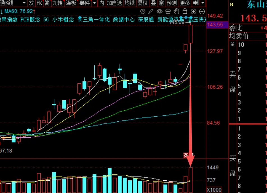Image resolution: width=267 pixels, height=193 pixels.
Task: Expand the last toolbar dropdown arrow
Action: point(203,3)
